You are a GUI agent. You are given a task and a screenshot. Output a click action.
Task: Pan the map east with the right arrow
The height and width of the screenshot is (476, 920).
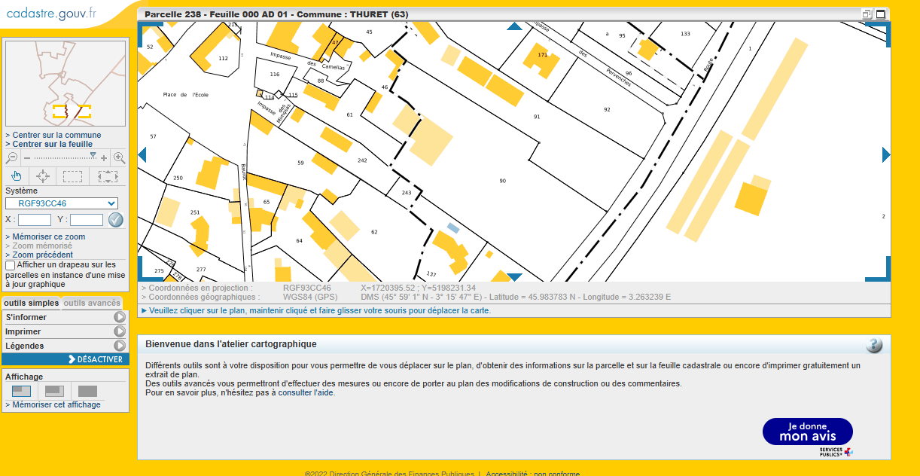tap(885, 154)
